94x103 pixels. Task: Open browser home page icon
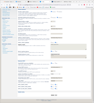click(x=10, y=5)
